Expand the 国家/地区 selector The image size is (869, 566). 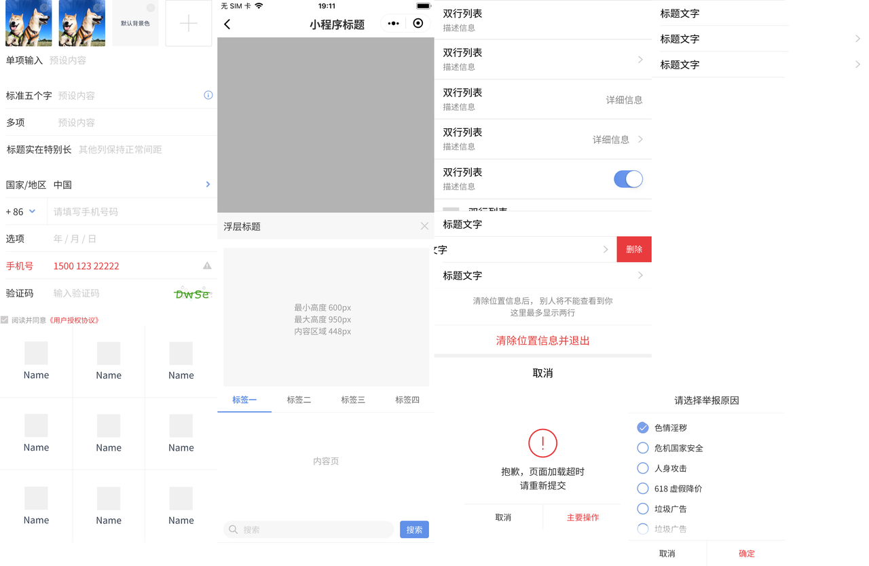(208, 184)
